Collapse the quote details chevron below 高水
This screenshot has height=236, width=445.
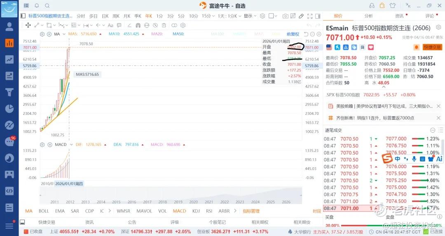384,87
